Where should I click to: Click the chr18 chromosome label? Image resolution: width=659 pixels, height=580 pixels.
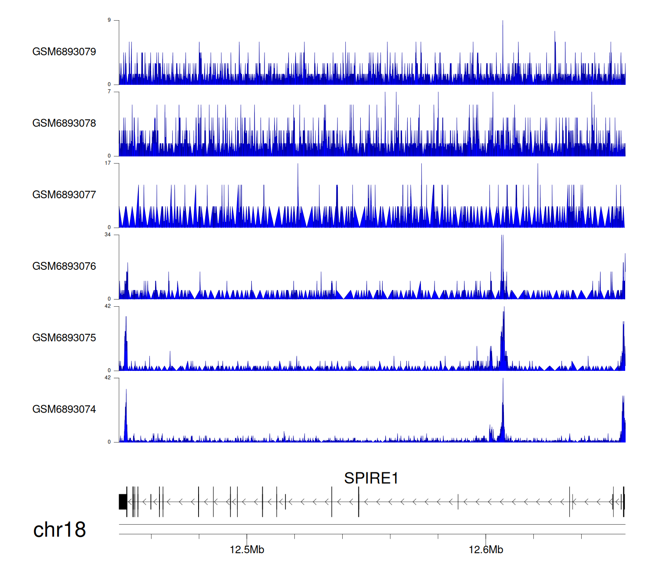[x=59, y=530]
